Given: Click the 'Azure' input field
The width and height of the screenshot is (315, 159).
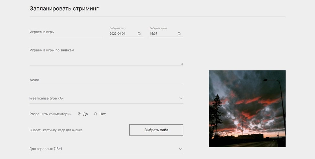Looking at the screenshot, I should click(x=106, y=80).
